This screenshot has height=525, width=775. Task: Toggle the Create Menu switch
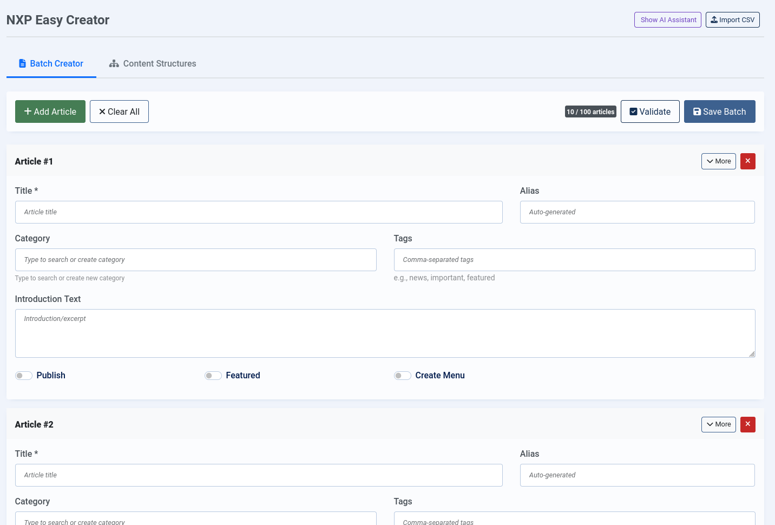(403, 376)
